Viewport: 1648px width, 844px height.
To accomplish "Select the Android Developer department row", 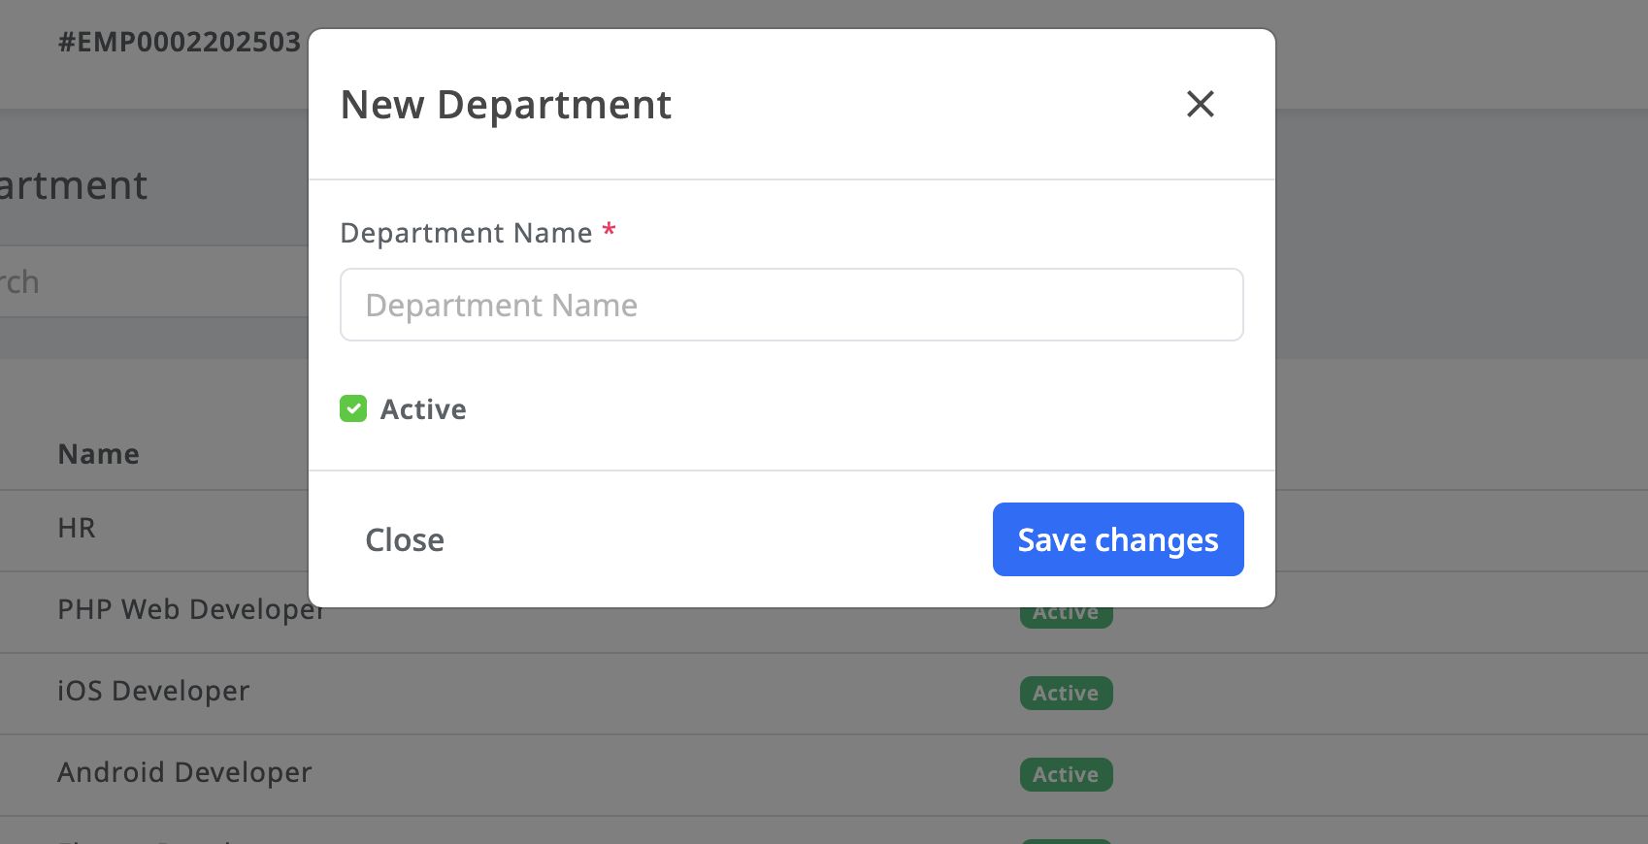I will pyautogui.click(x=184, y=772).
